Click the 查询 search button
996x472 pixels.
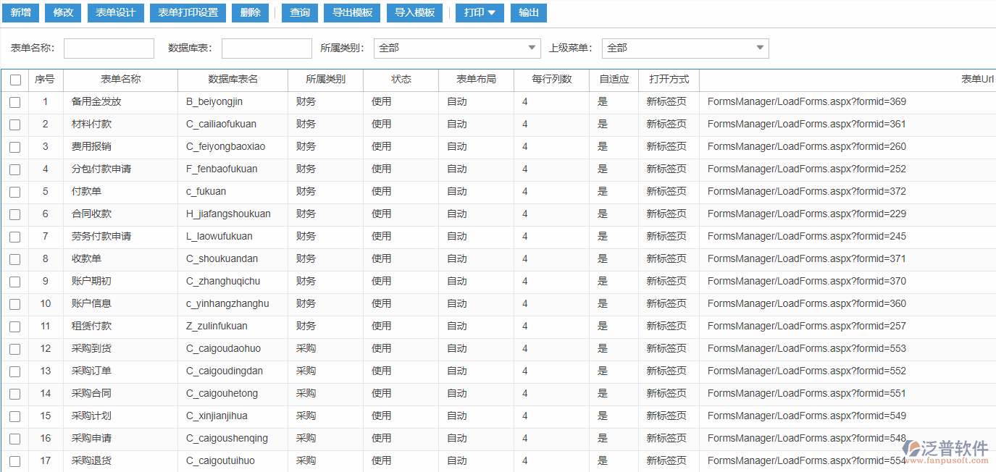[x=299, y=13]
